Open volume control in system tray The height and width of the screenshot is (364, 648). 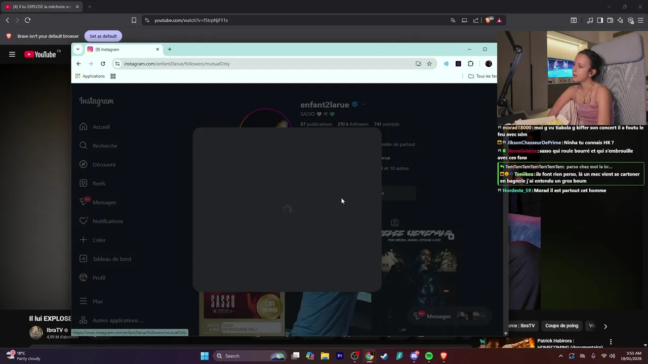pos(613,356)
